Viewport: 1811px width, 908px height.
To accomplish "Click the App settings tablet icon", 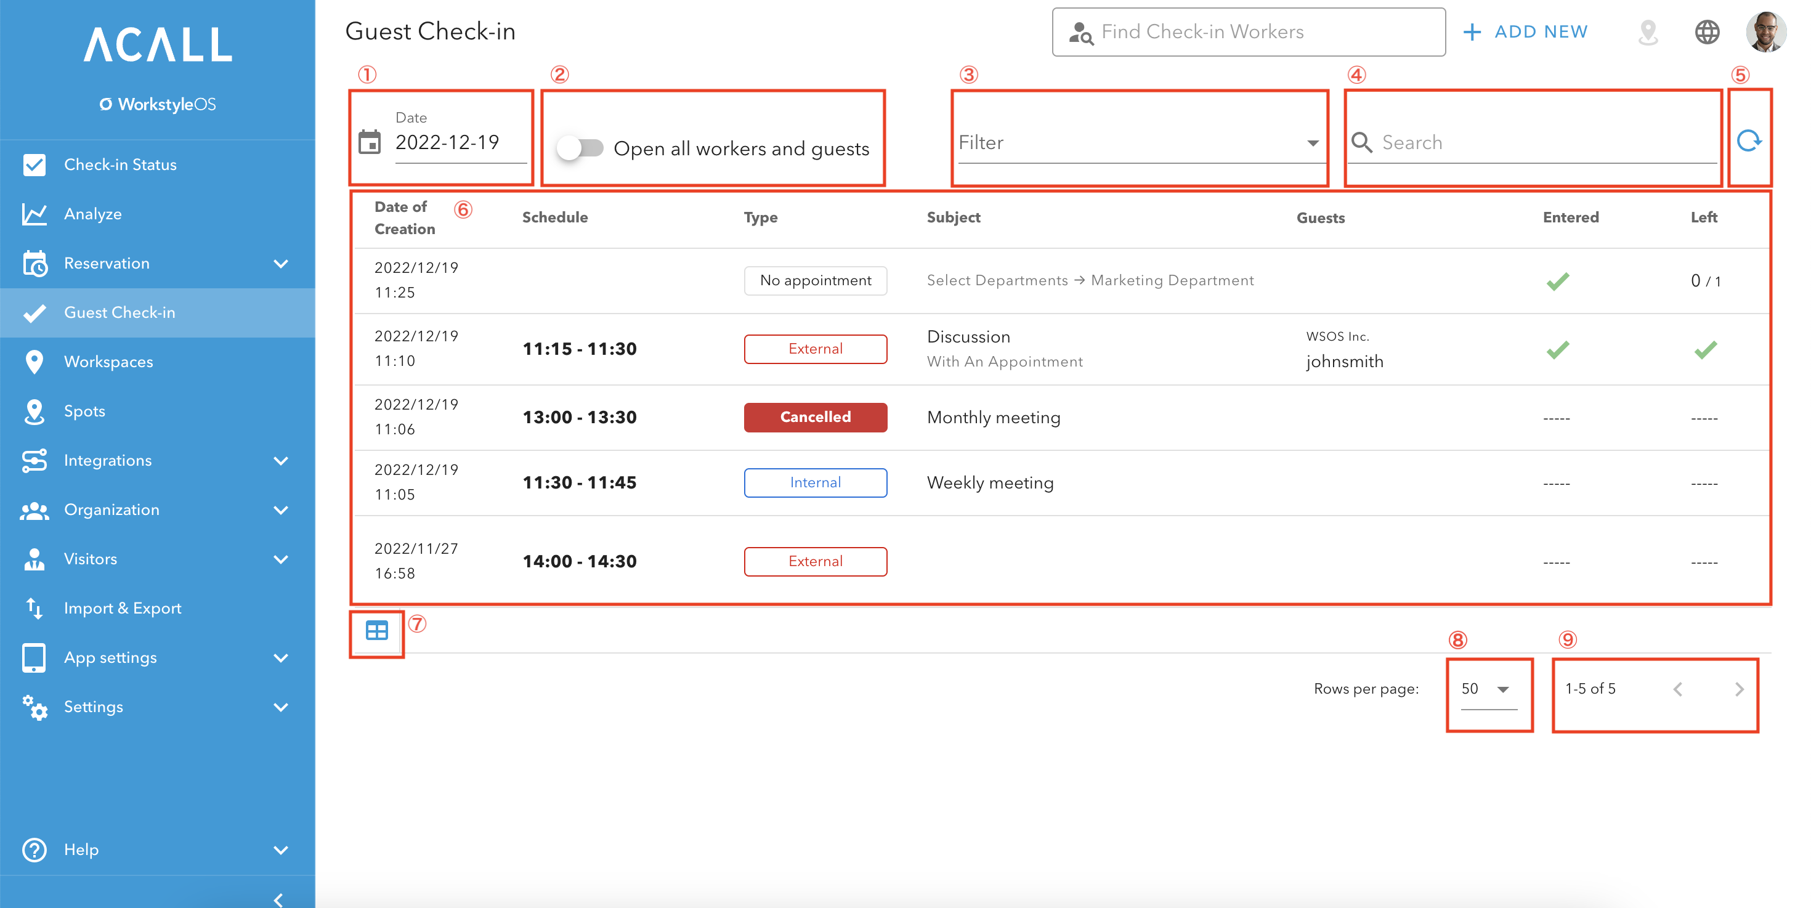I will pos(34,658).
